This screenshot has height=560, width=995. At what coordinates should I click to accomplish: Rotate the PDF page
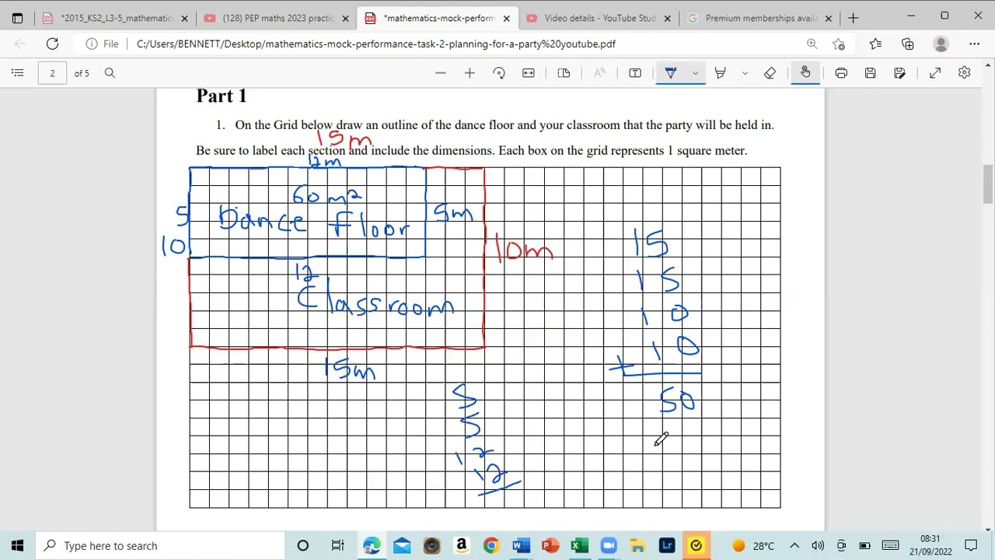(499, 73)
